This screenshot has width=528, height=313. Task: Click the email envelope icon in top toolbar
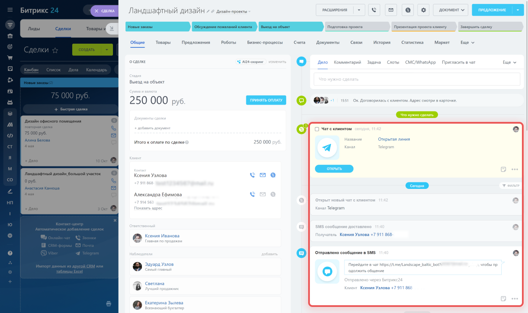click(x=390, y=10)
